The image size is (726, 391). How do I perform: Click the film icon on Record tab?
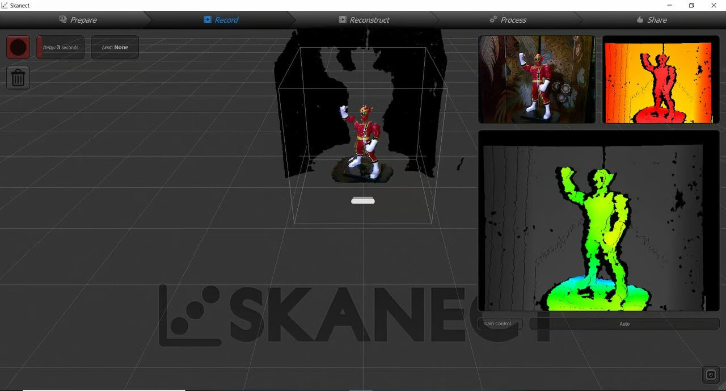208,19
